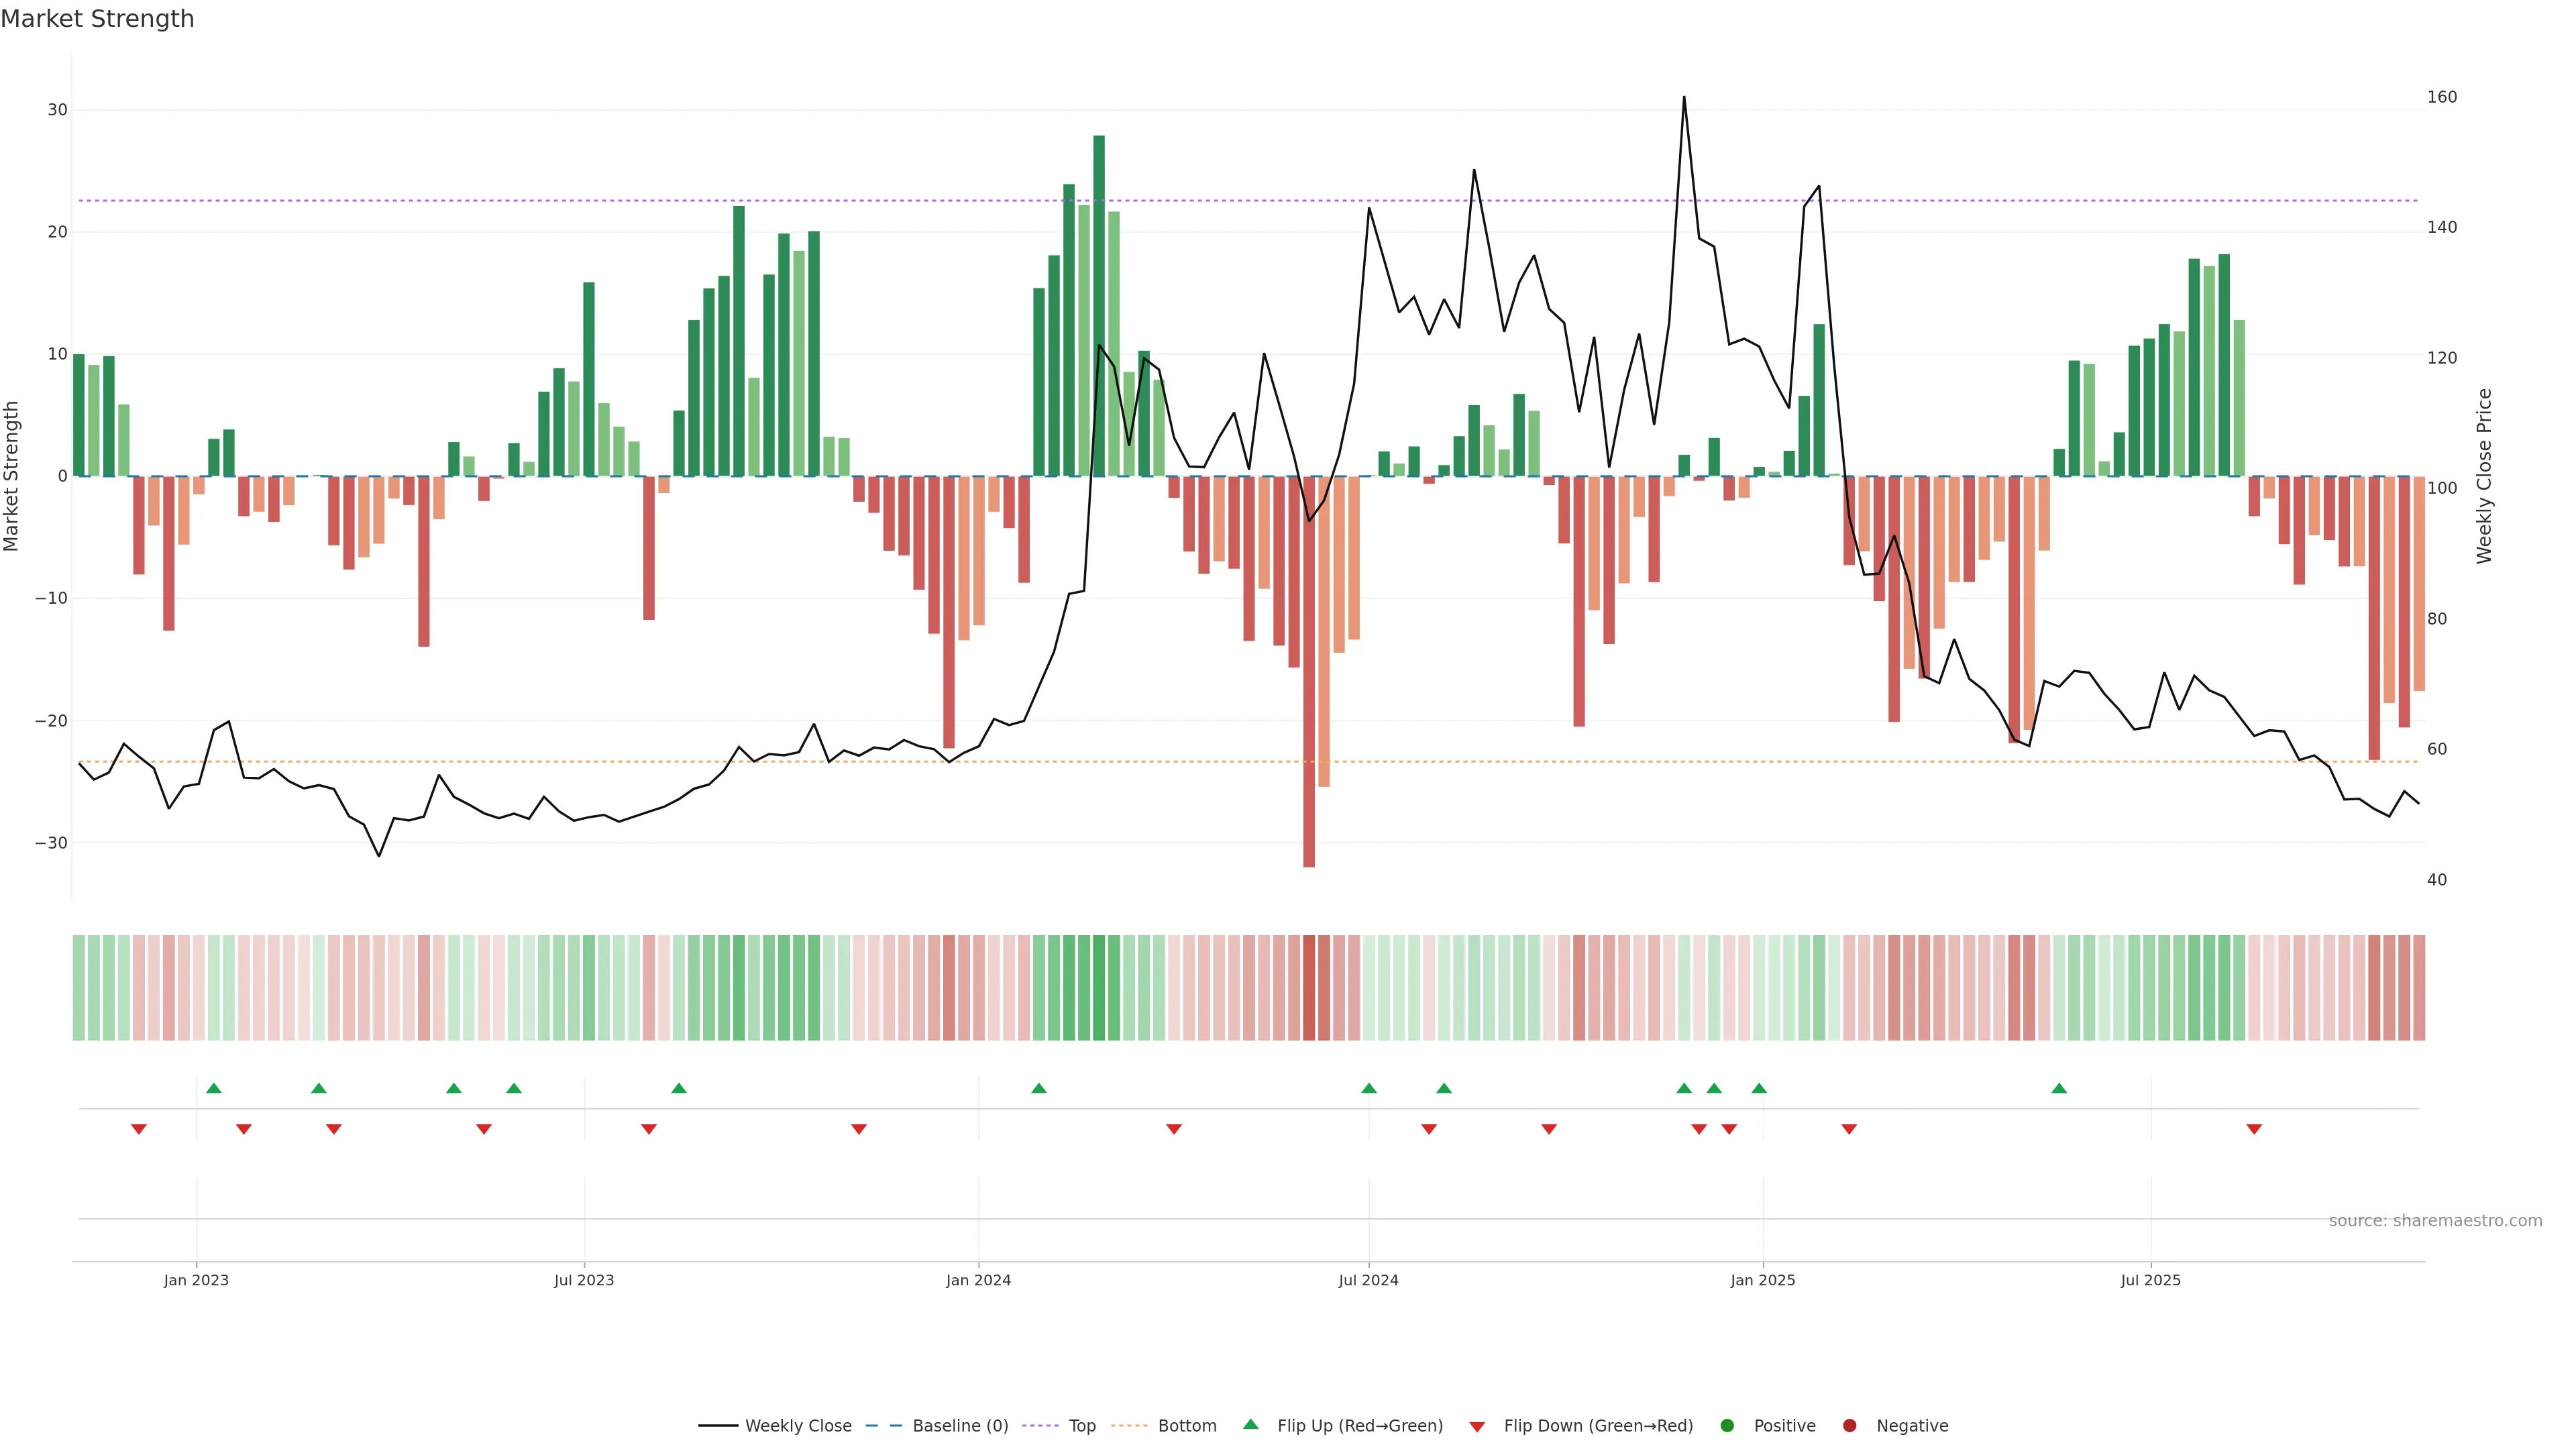Click the Market Strength chart title
The height and width of the screenshot is (1449, 2576).
coord(97,19)
